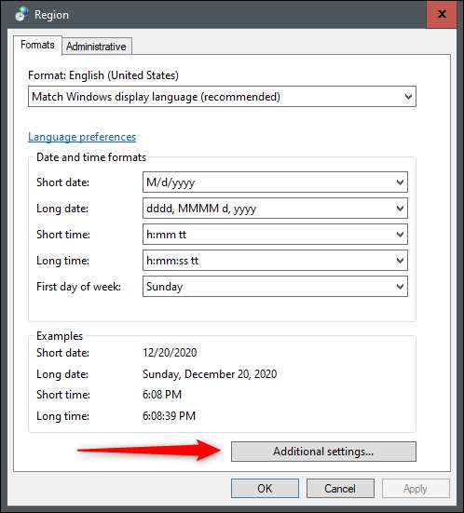Expand the Short date format dropdown arrow
The width and height of the screenshot is (464, 513).
point(400,182)
